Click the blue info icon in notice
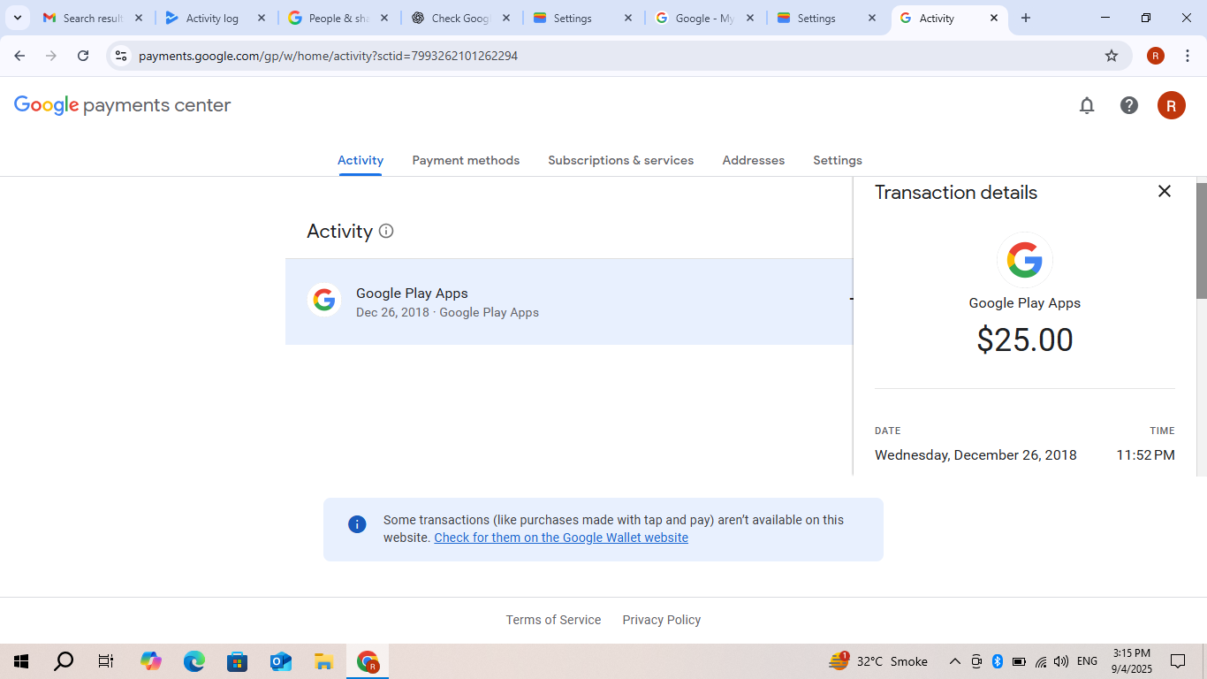The width and height of the screenshot is (1207, 679). [357, 524]
